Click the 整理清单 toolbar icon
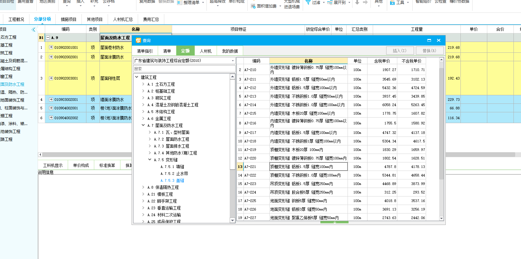This screenshot has height=259, width=521. 180,3
